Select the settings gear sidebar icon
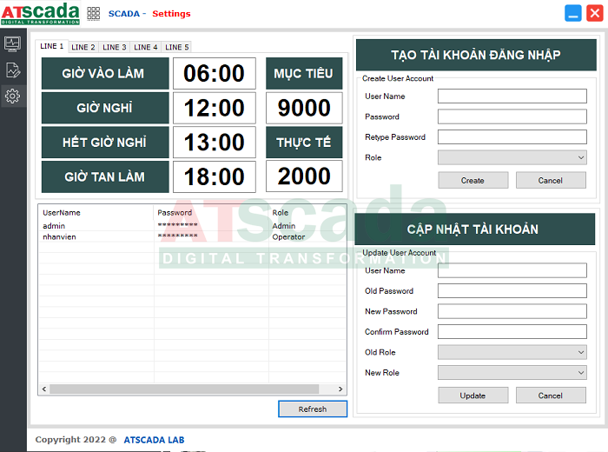The width and height of the screenshot is (608, 452). click(12, 96)
